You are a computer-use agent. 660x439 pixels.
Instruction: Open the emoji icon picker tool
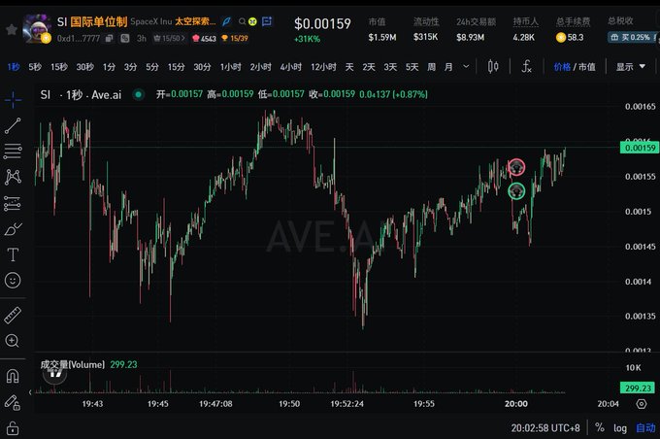13,280
